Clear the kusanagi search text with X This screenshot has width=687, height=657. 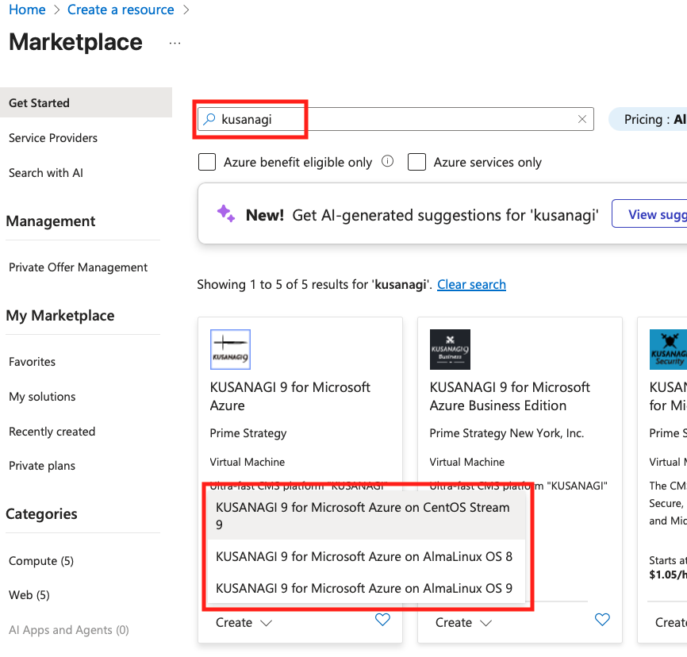pyautogui.click(x=582, y=119)
